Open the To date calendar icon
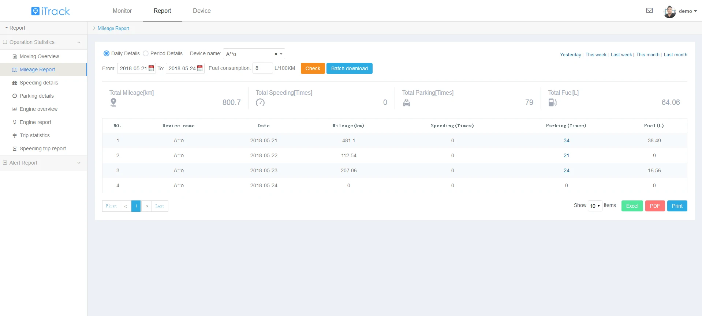The width and height of the screenshot is (702, 316). 200,68
